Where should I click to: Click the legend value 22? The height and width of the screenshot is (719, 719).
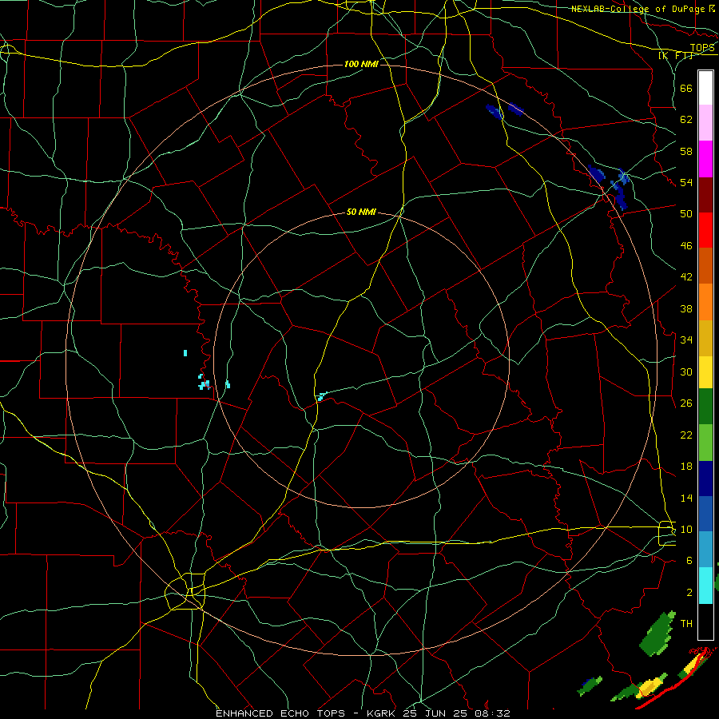pos(686,435)
